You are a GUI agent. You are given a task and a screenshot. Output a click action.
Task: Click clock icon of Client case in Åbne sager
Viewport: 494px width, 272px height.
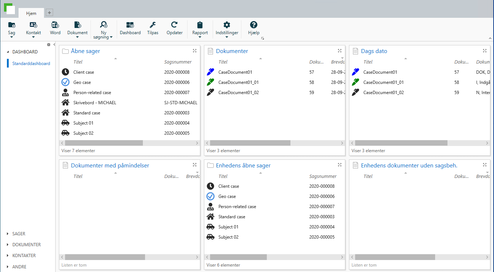click(65, 72)
